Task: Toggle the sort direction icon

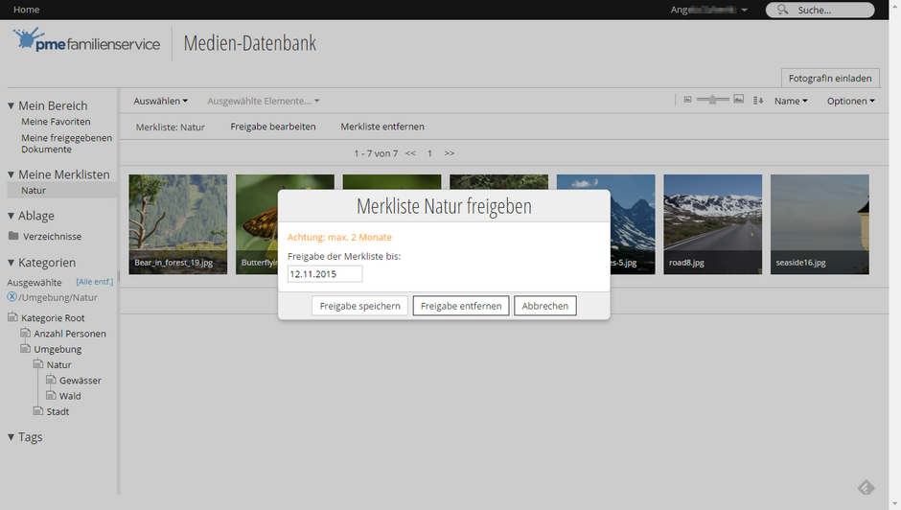Action: point(758,101)
